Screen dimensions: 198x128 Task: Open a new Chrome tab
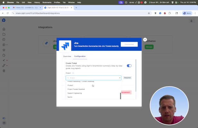pos(76,8)
